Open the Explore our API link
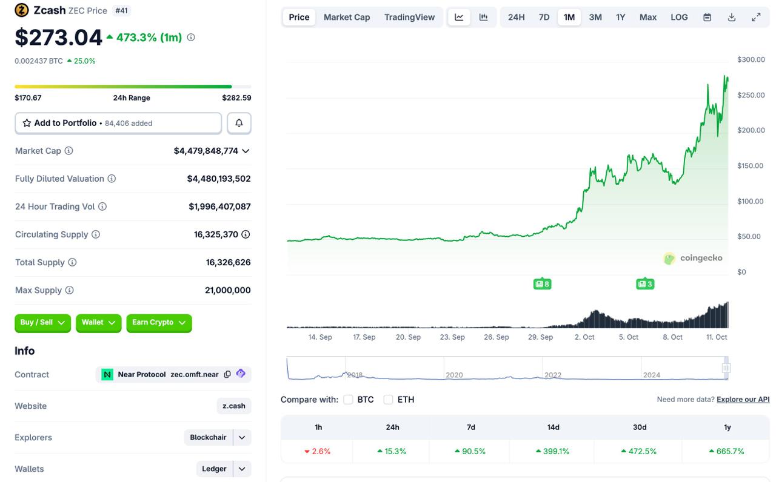The height and width of the screenshot is (482, 776). pyautogui.click(x=743, y=400)
